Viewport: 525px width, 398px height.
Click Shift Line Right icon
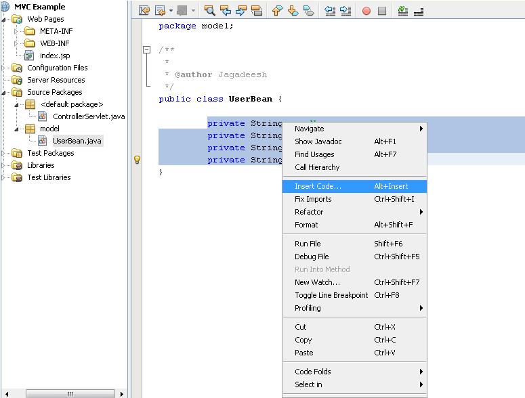tap(345, 11)
